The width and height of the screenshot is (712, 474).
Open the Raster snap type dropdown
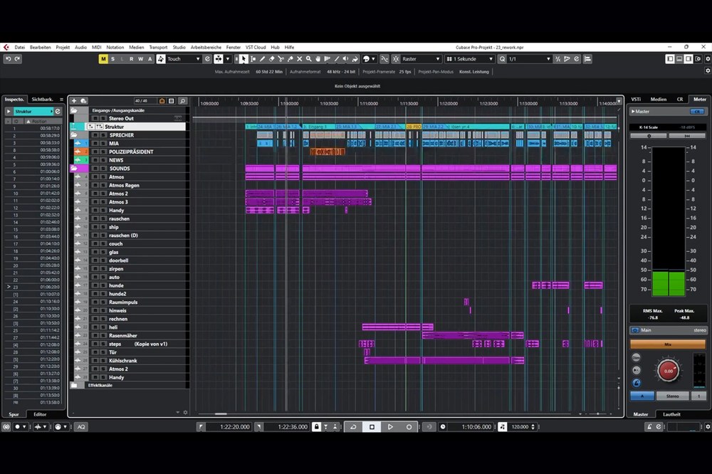tap(421, 59)
